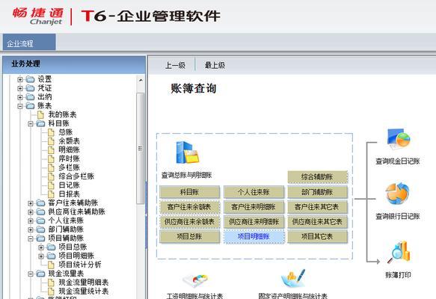Click the 设置 folder icon
The height and width of the screenshot is (299, 436).
30,79
